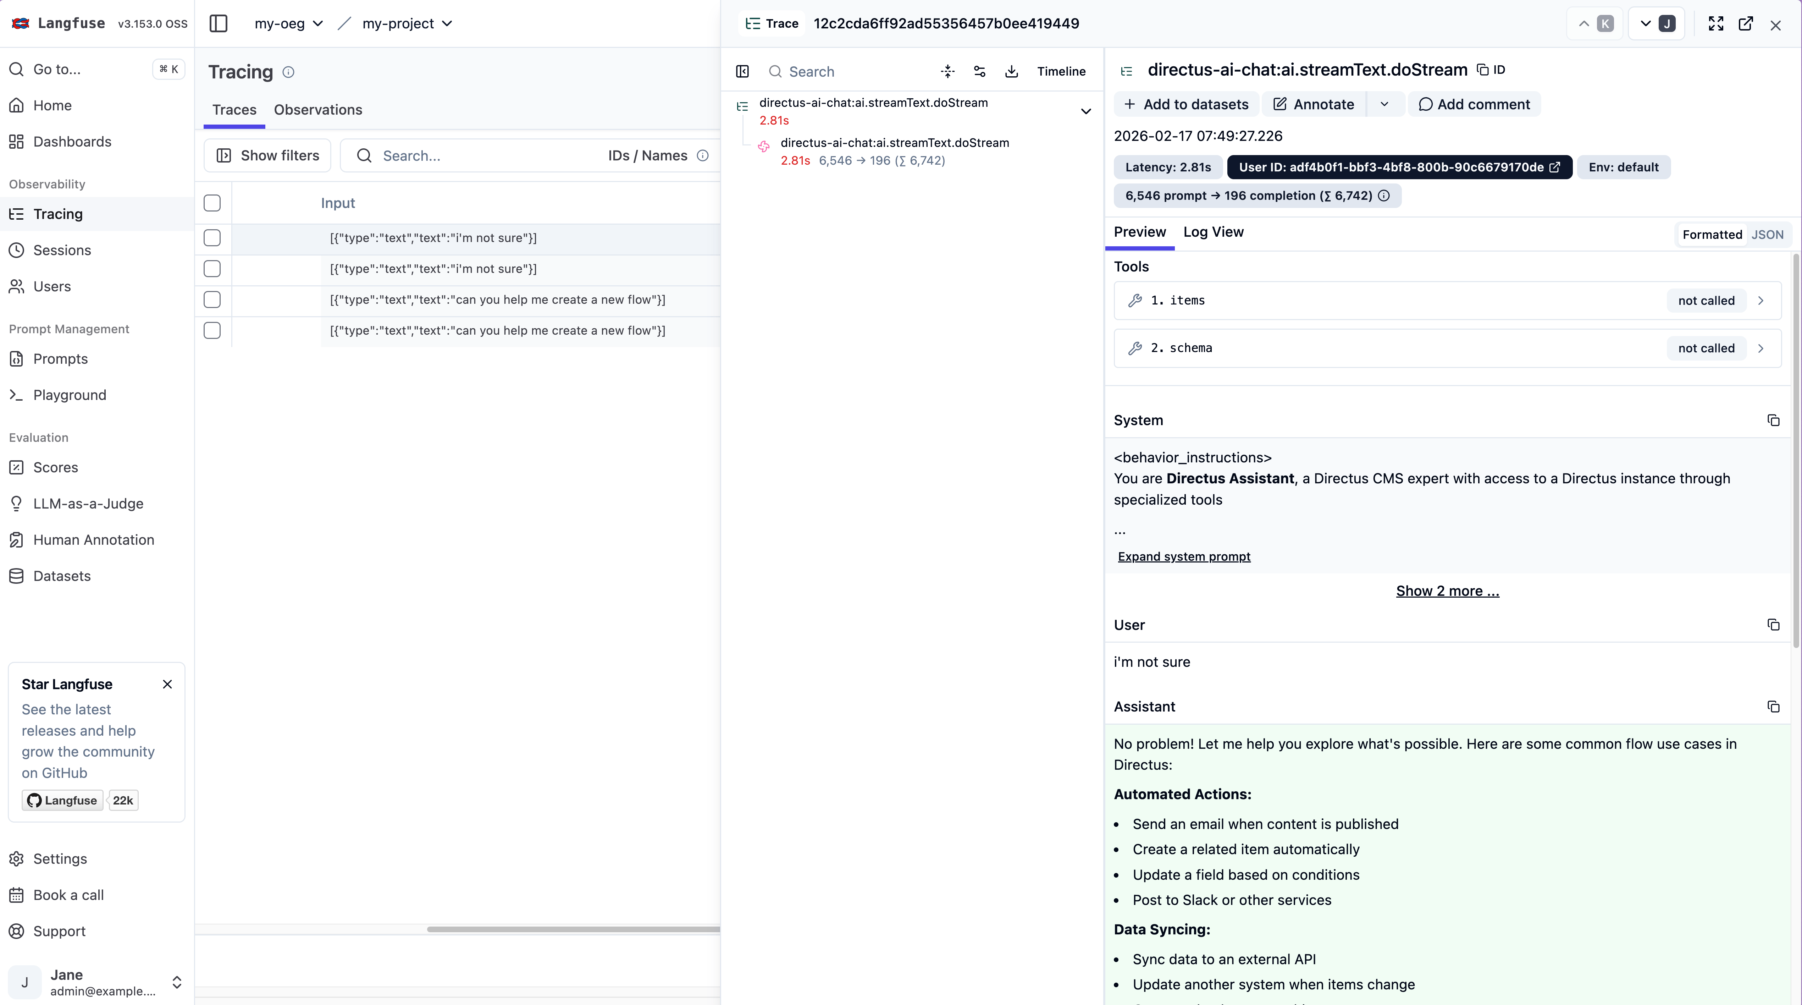
Task: Collapse all observations with vertical collapse icon
Action: 947,71
